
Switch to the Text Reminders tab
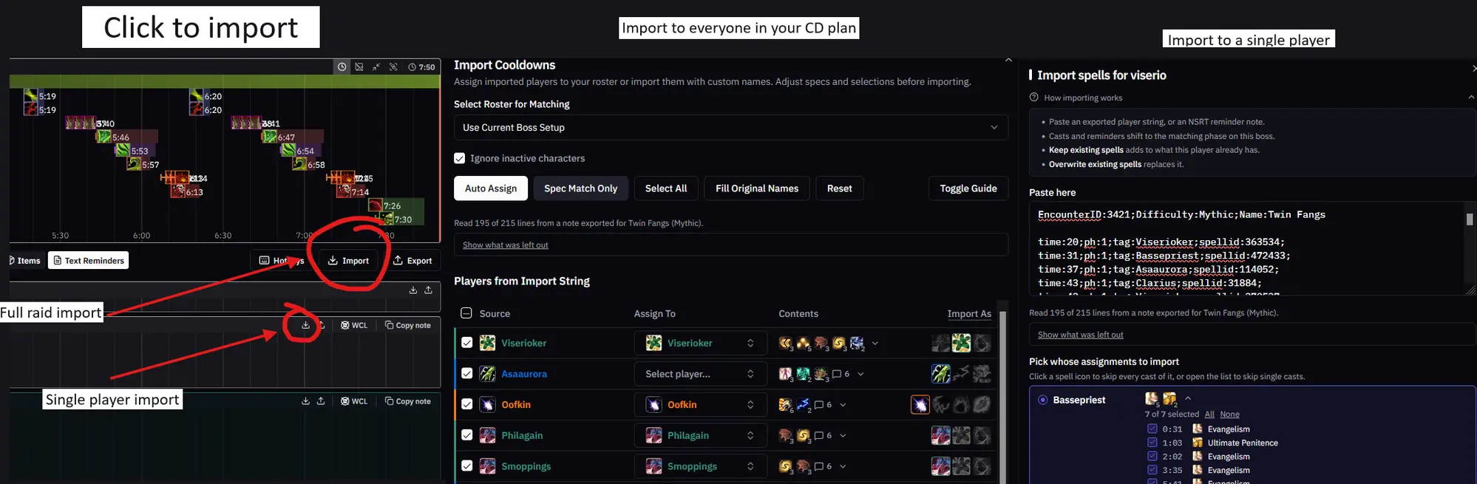88,260
